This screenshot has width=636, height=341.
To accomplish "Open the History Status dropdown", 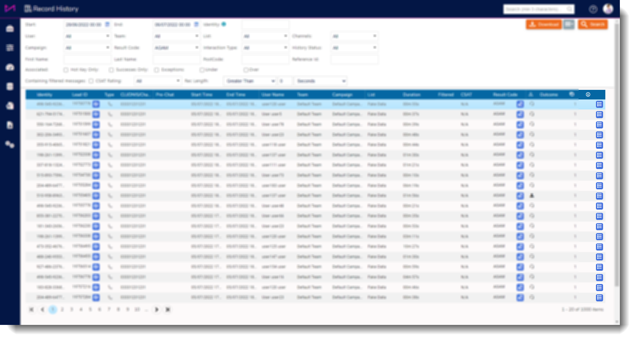I will pos(354,48).
